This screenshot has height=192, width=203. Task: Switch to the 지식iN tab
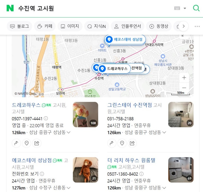[x=96, y=26]
